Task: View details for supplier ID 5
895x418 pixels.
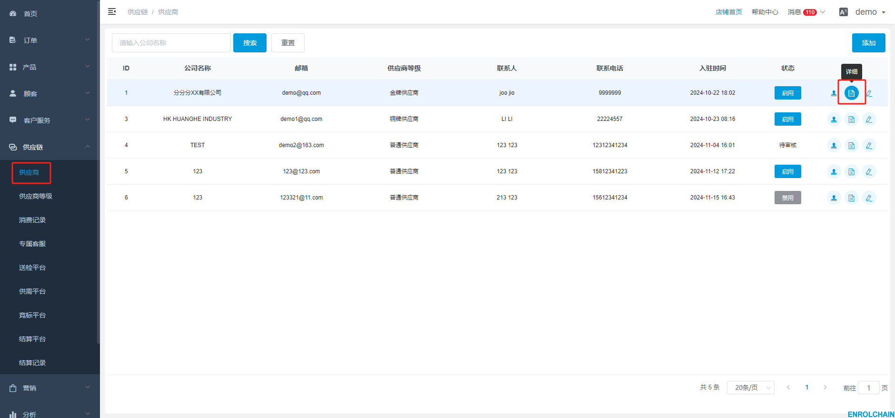Action: coord(852,171)
